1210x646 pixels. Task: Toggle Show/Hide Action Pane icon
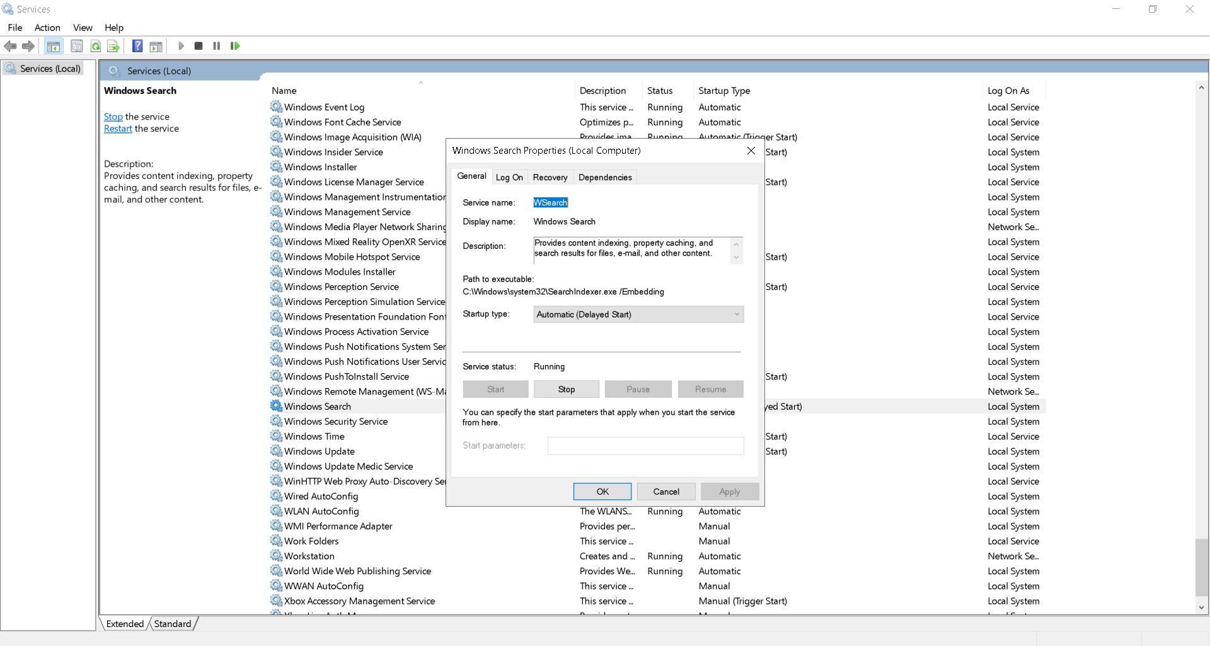156,46
